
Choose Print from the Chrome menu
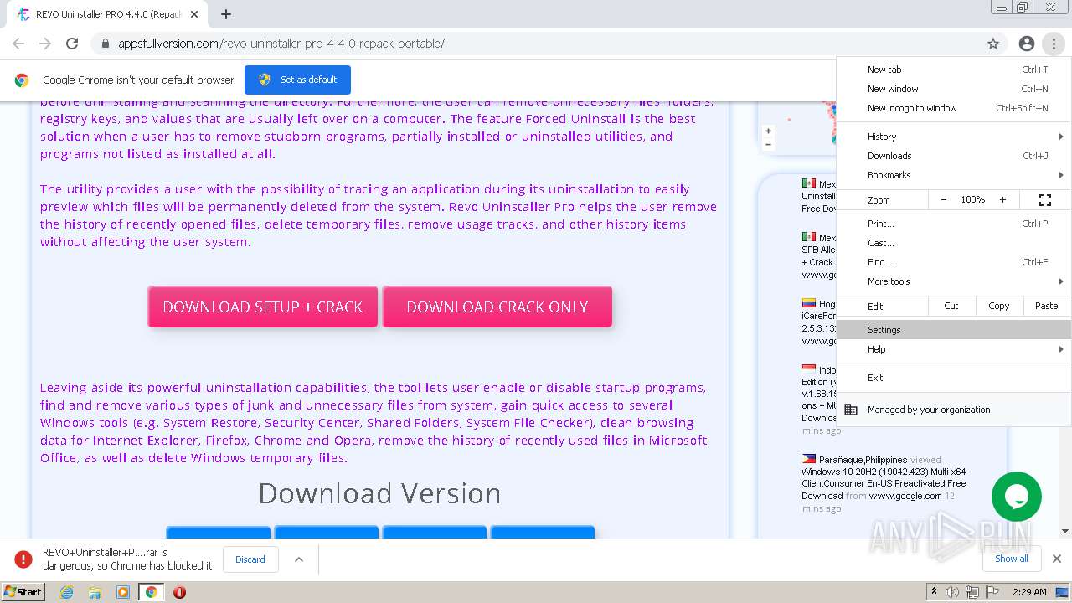tap(954, 224)
